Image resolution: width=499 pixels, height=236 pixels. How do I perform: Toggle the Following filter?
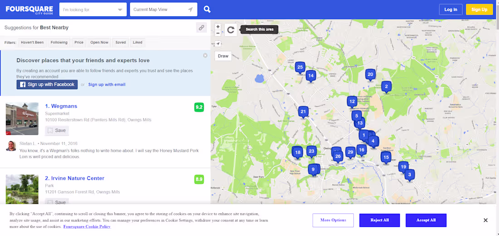coord(59,43)
